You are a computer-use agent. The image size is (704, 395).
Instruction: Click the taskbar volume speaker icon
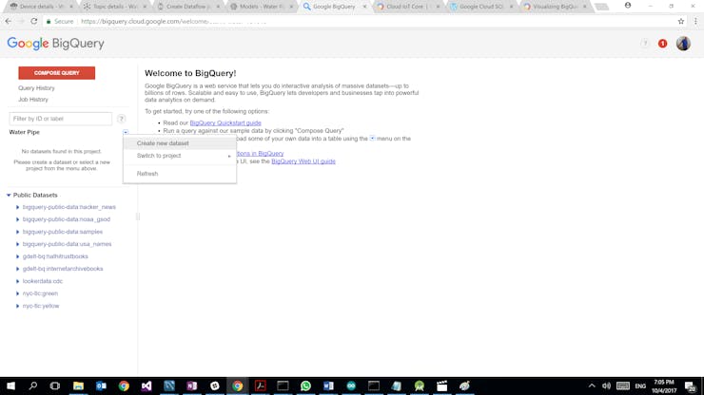click(606, 386)
